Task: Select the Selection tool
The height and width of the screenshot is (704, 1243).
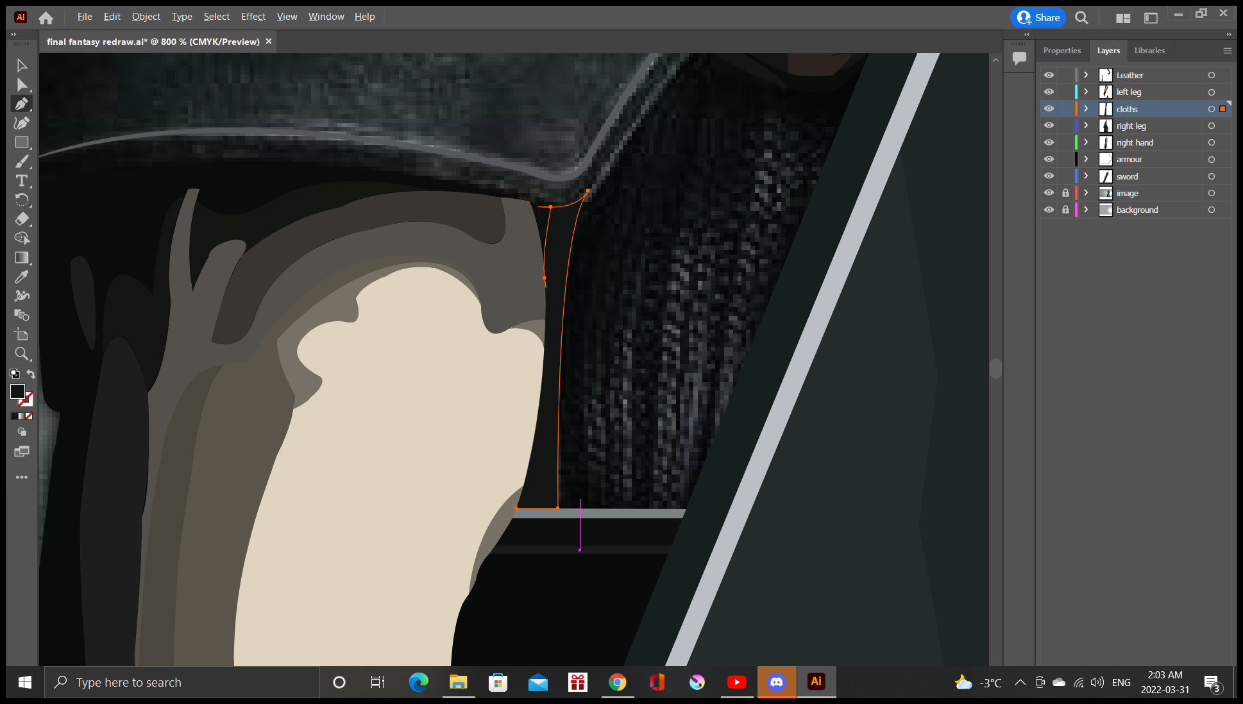Action: point(22,65)
